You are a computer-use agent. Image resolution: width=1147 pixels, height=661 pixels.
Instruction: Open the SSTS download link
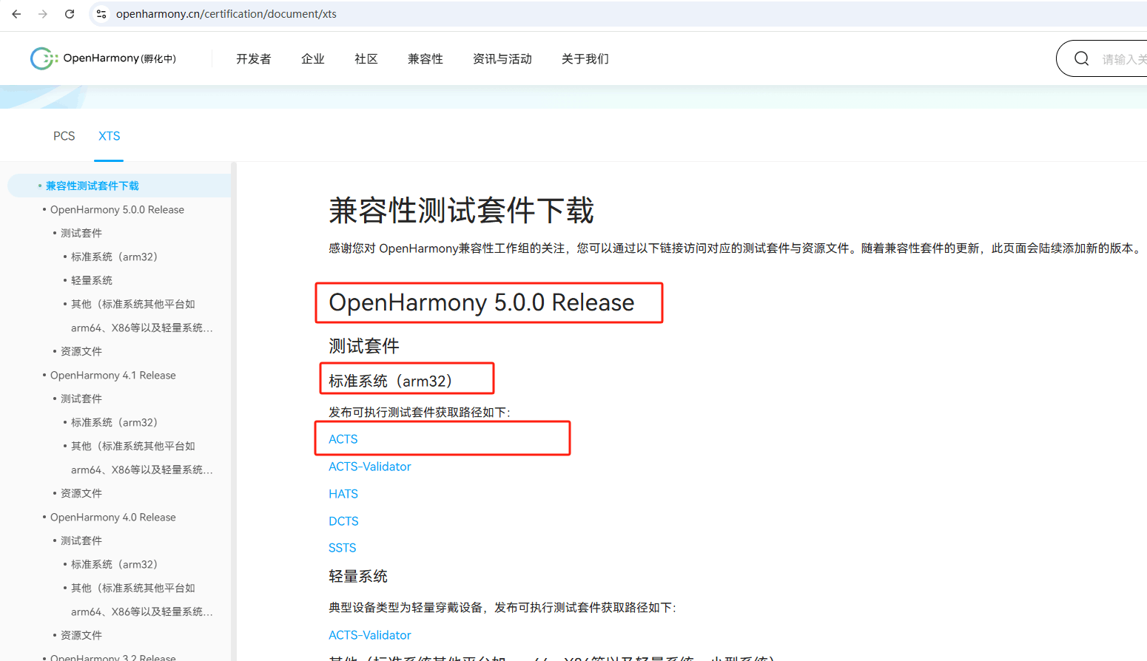(343, 548)
